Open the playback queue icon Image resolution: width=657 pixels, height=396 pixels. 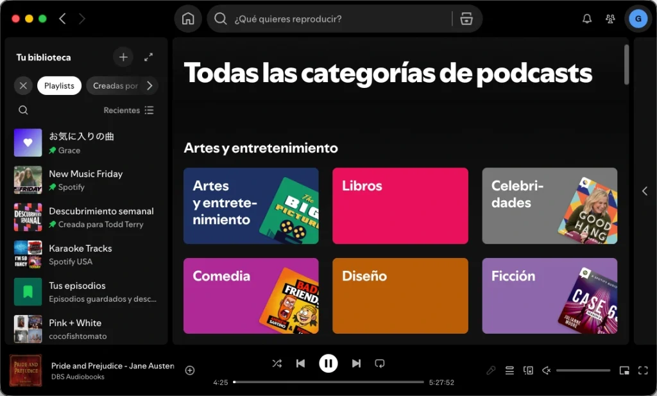coord(509,370)
